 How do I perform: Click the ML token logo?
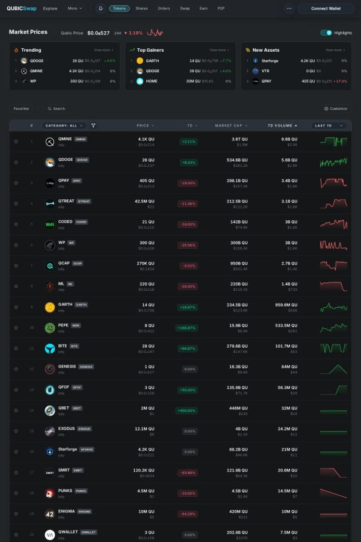(x=50, y=287)
